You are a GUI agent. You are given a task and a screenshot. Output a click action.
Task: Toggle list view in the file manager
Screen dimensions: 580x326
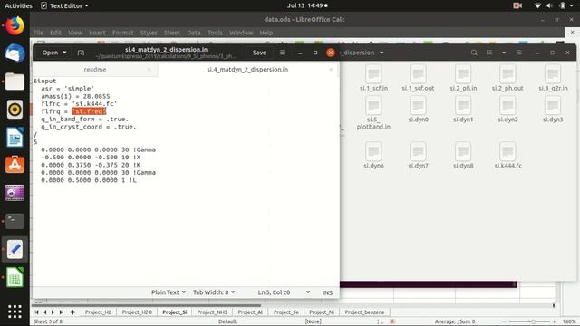(x=489, y=53)
